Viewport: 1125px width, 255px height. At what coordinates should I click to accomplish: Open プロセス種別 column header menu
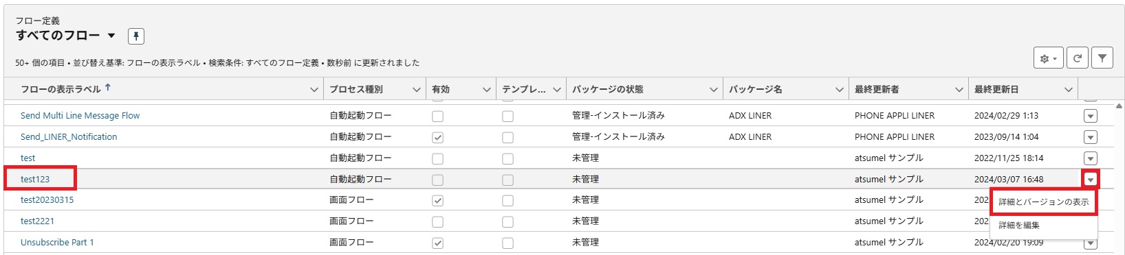[x=416, y=90]
